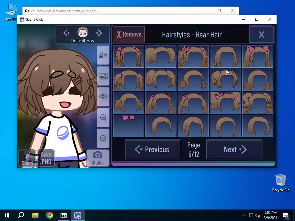
Task: Toggle the eye visibility icon
Action: [103, 97]
